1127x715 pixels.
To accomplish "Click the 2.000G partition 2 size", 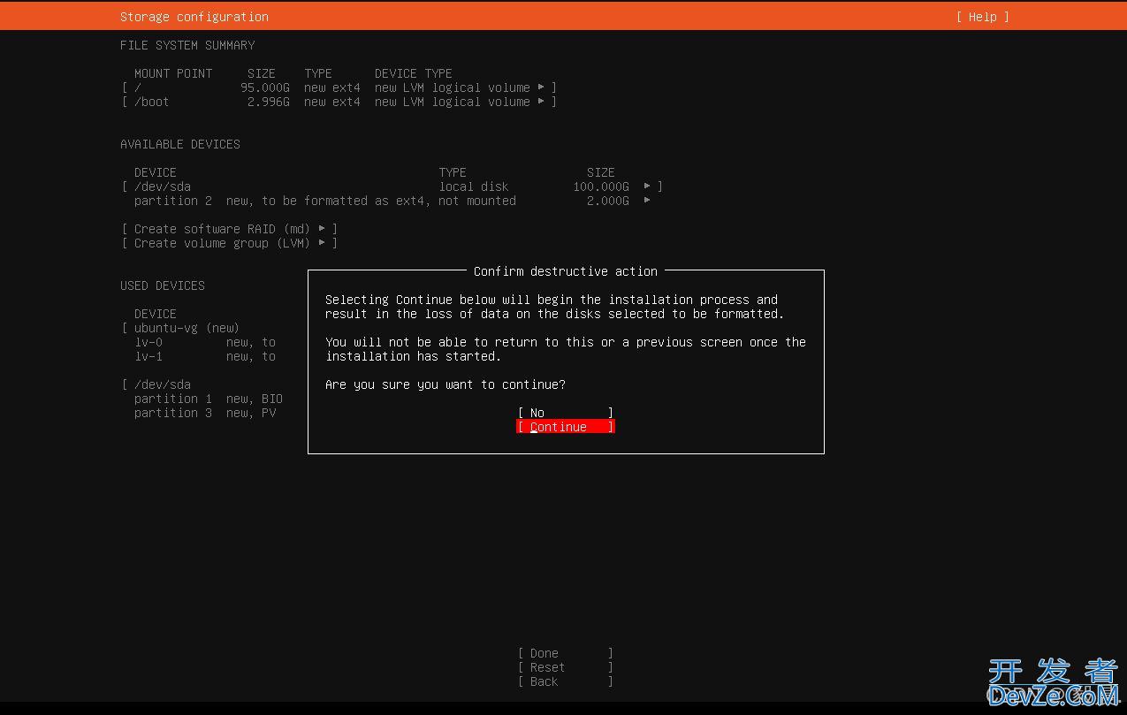I will point(608,201).
